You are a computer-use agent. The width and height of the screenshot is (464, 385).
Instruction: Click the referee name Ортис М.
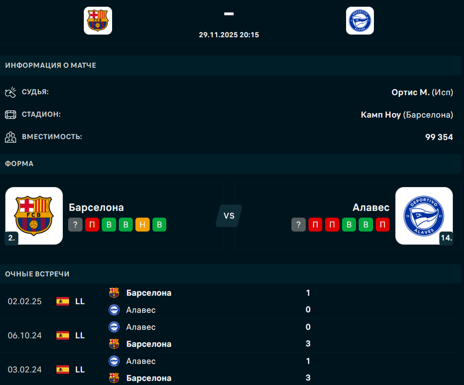pos(411,92)
